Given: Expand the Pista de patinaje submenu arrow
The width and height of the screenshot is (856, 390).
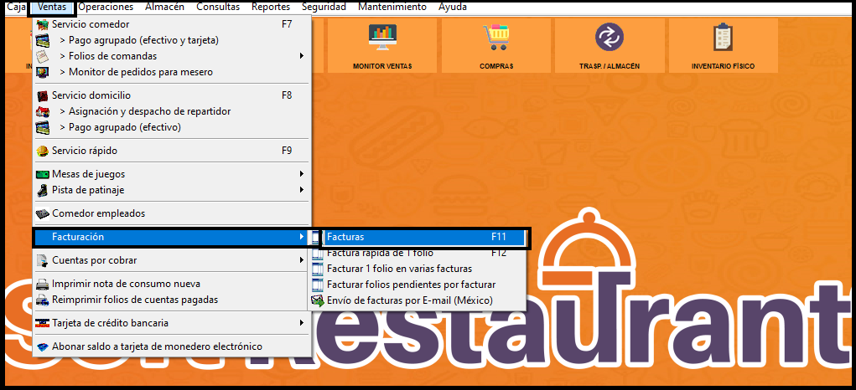Looking at the screenshot, I should pos(301,190).
